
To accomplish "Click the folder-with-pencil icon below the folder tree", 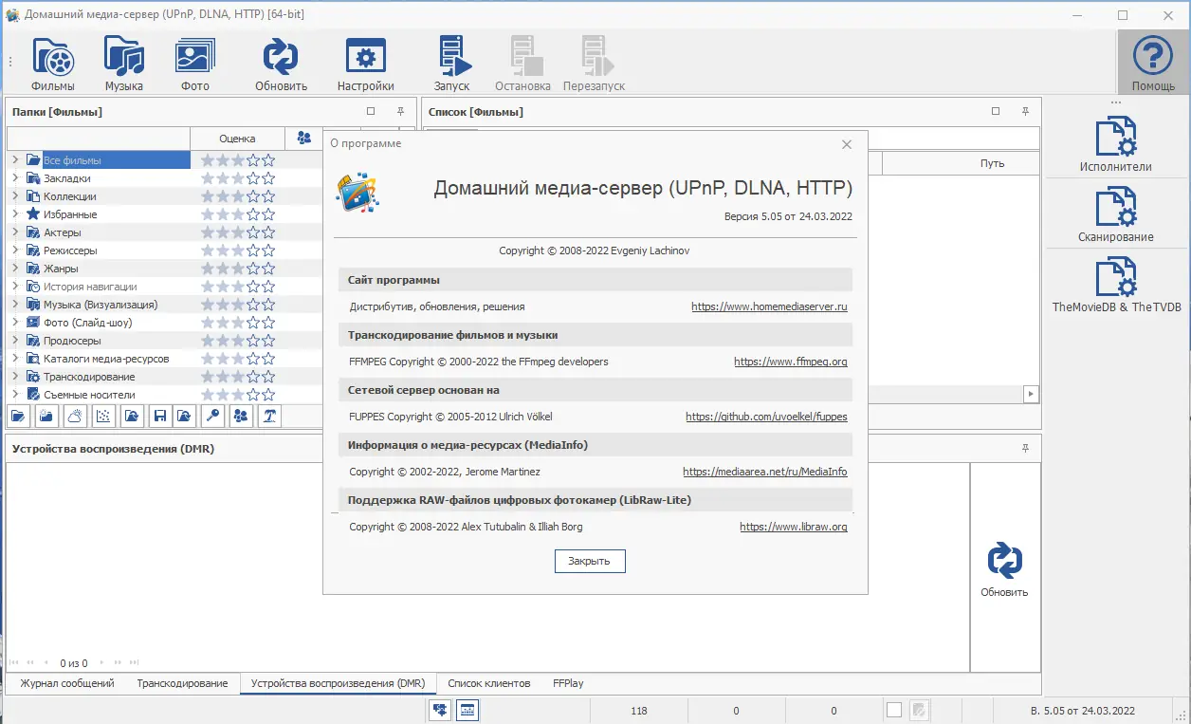I will click(x=19, y=415).
